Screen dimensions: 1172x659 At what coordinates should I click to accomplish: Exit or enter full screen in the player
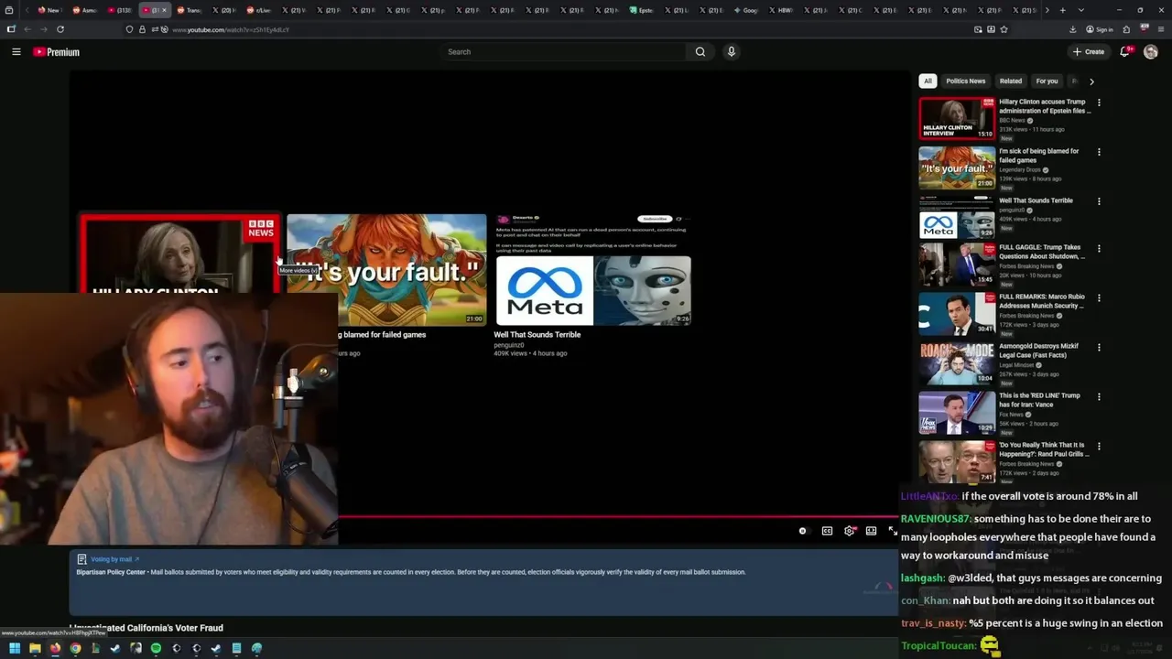[x=893, y=531]
